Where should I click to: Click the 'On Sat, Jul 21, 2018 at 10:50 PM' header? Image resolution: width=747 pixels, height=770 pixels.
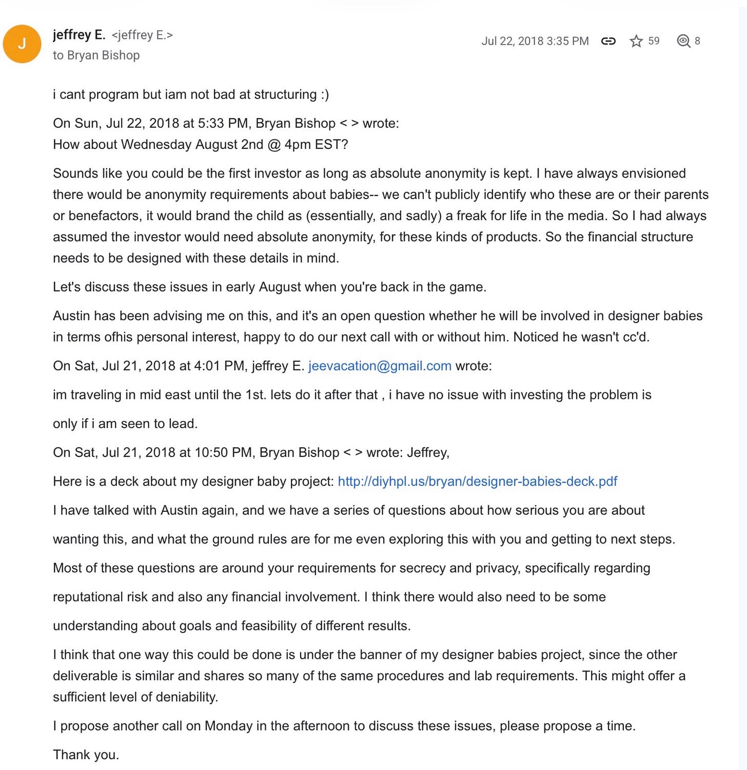[251, 453]
